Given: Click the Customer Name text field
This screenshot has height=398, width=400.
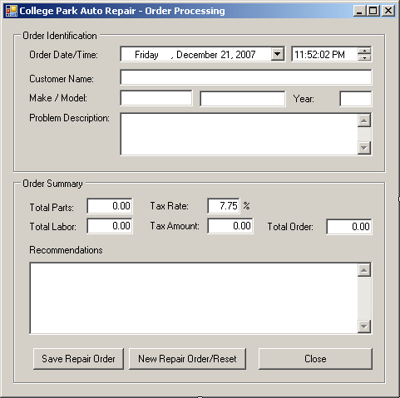Looking at the screenshot, I should click(x=246, y=77).
